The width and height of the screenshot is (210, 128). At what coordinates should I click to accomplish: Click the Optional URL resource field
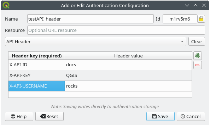116,30
